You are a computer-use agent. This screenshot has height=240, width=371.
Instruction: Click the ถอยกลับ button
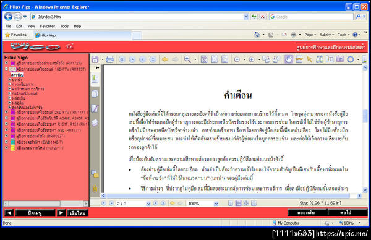click(x=307, y=213)
